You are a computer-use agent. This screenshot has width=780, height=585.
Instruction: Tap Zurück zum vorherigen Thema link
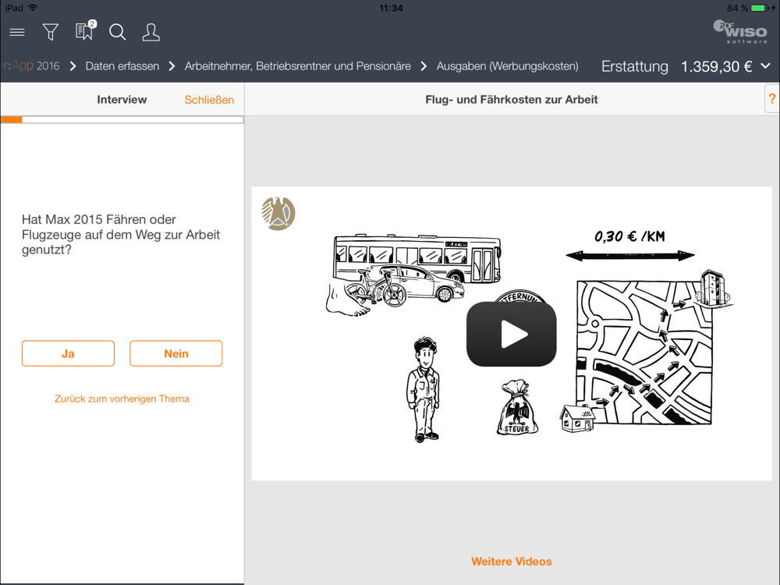122,399
